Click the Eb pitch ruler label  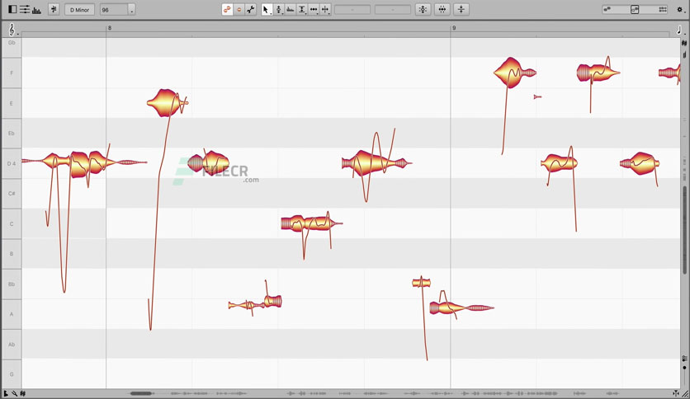point(12,134)
